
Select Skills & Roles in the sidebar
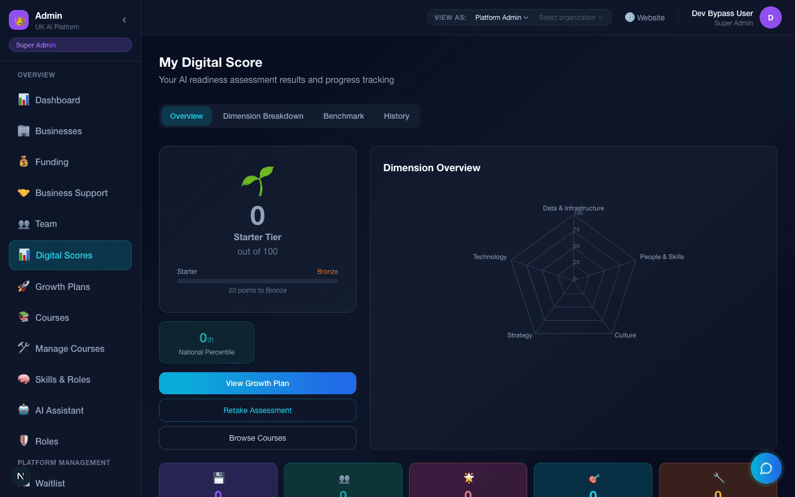click(70, 379)
